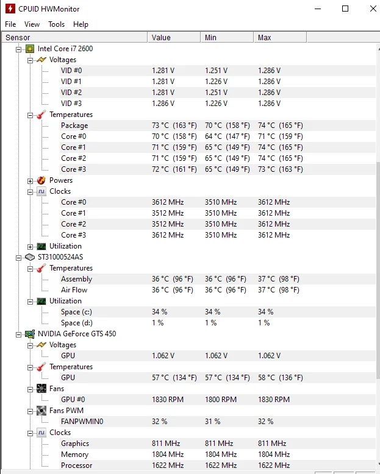Open the Tools menu
This screenshot has width=380, height=474.
pyautogui.click(x=57, y=24)
